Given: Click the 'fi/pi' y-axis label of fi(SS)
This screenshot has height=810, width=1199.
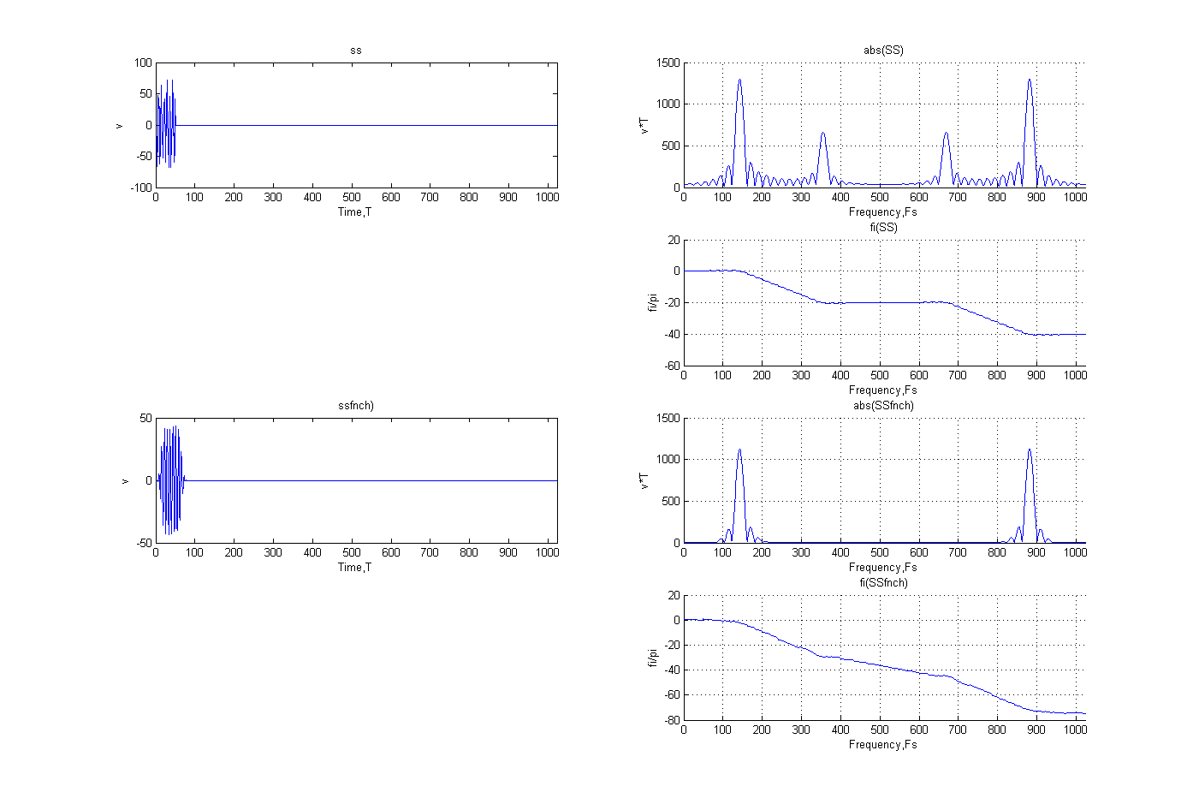Looking at the screenshot, I should (x=652, y=302).
